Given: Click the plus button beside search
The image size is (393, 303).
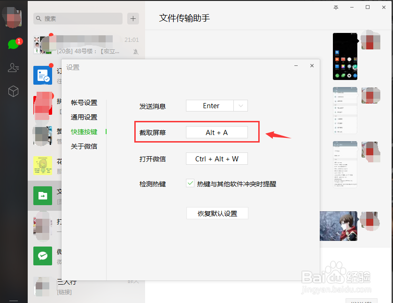Looking at the screenshot, I should click(x=133, y=19).
